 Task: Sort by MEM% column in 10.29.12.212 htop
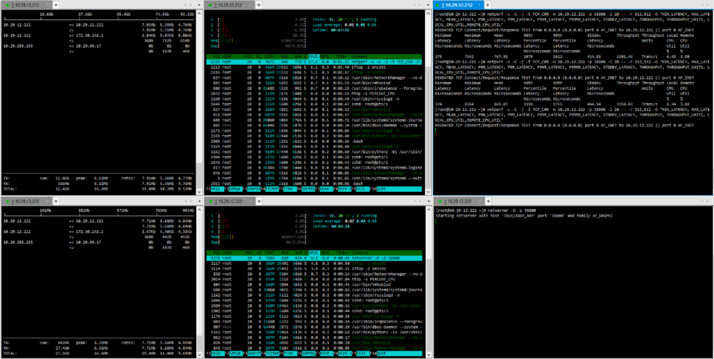tap(325, 56)
